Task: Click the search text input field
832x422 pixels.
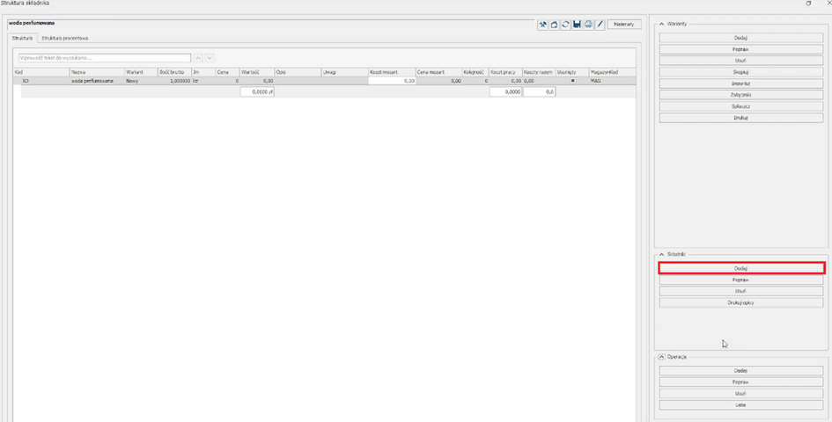Action: (x=104, y=58)
